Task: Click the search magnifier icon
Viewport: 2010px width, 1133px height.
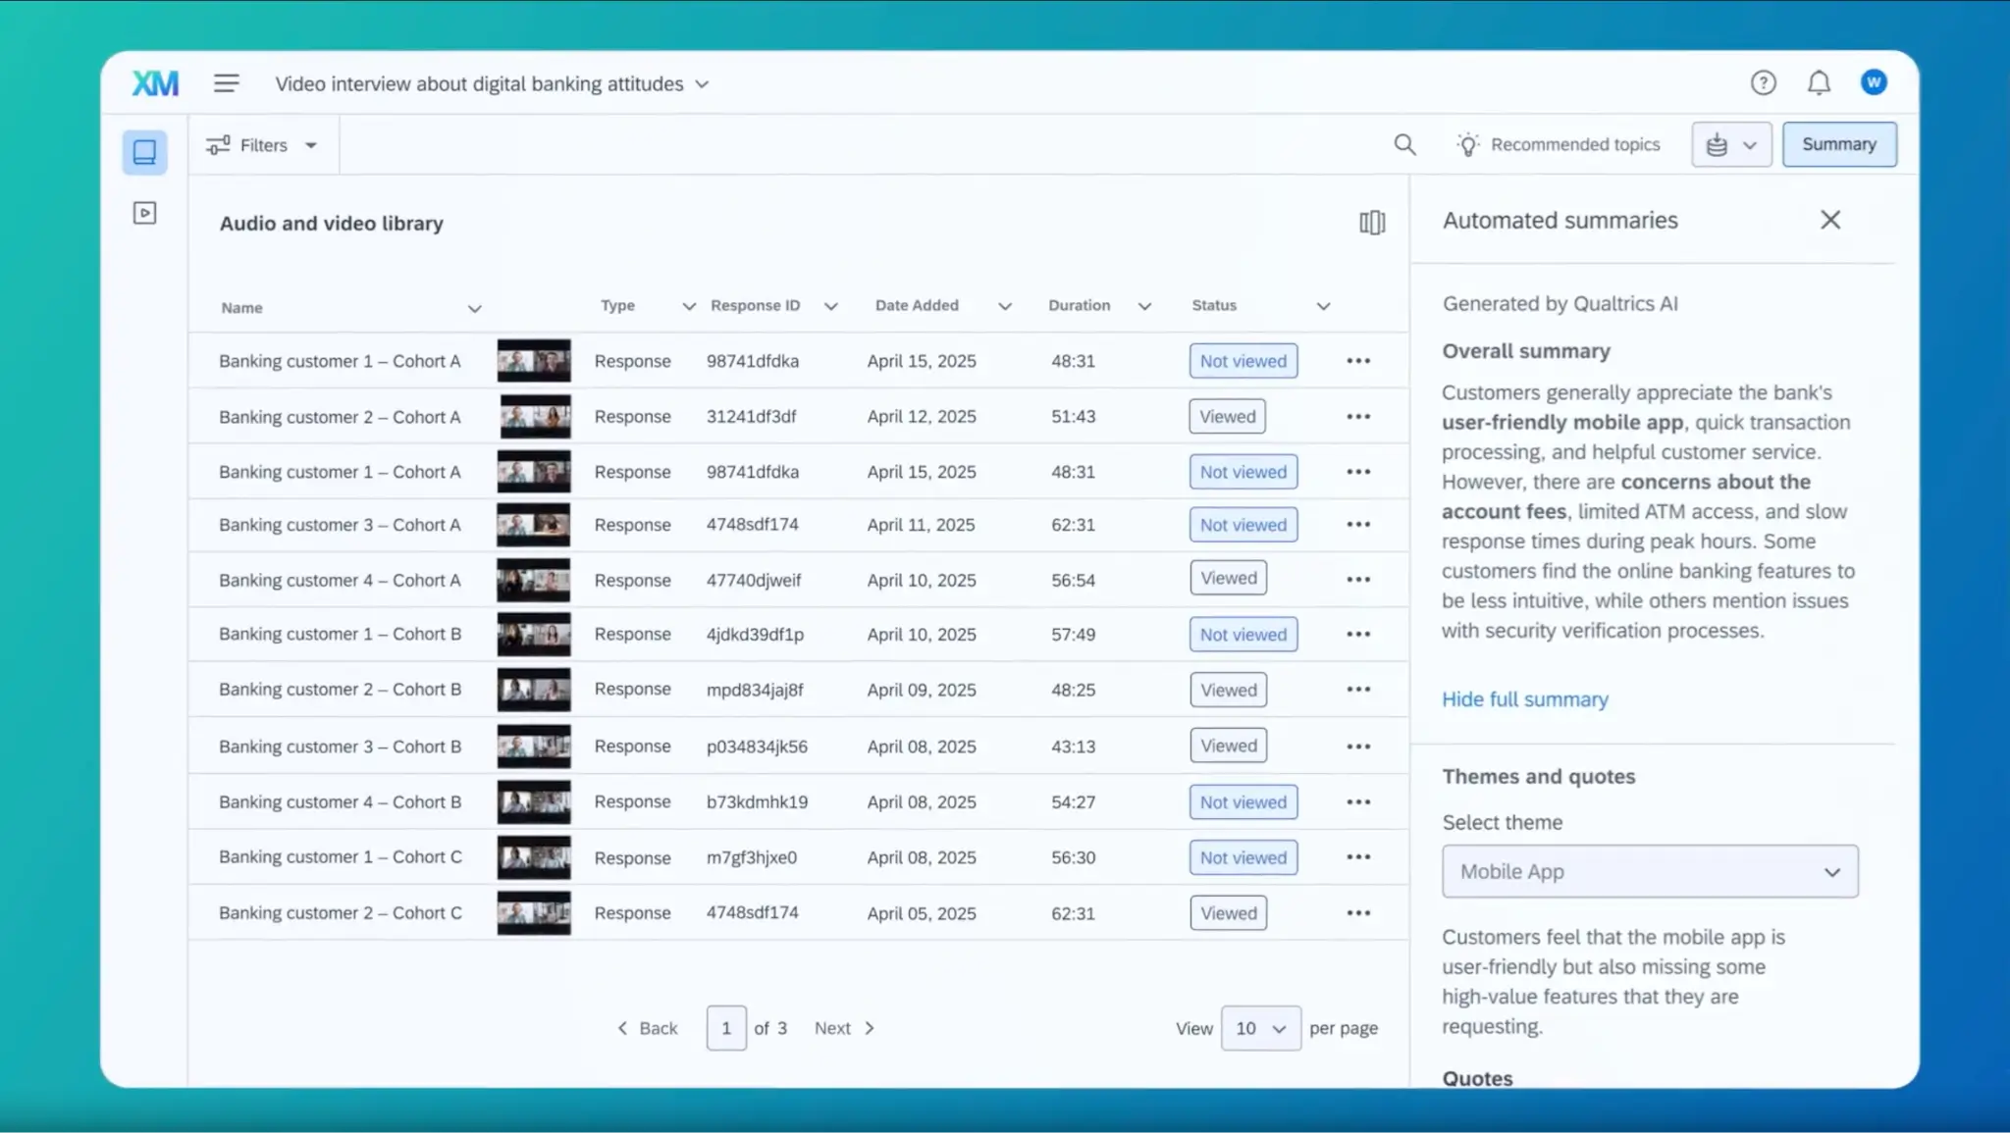Action: click(1404, 145)
